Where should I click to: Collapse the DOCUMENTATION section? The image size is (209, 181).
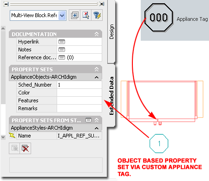click(97, 34)
